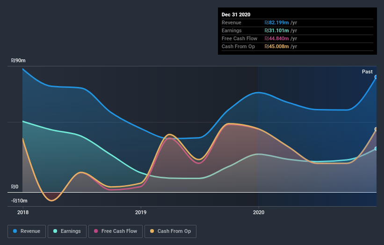Click the Earnings value ₪31.101m in tooltip

click(x=277, y=30)
